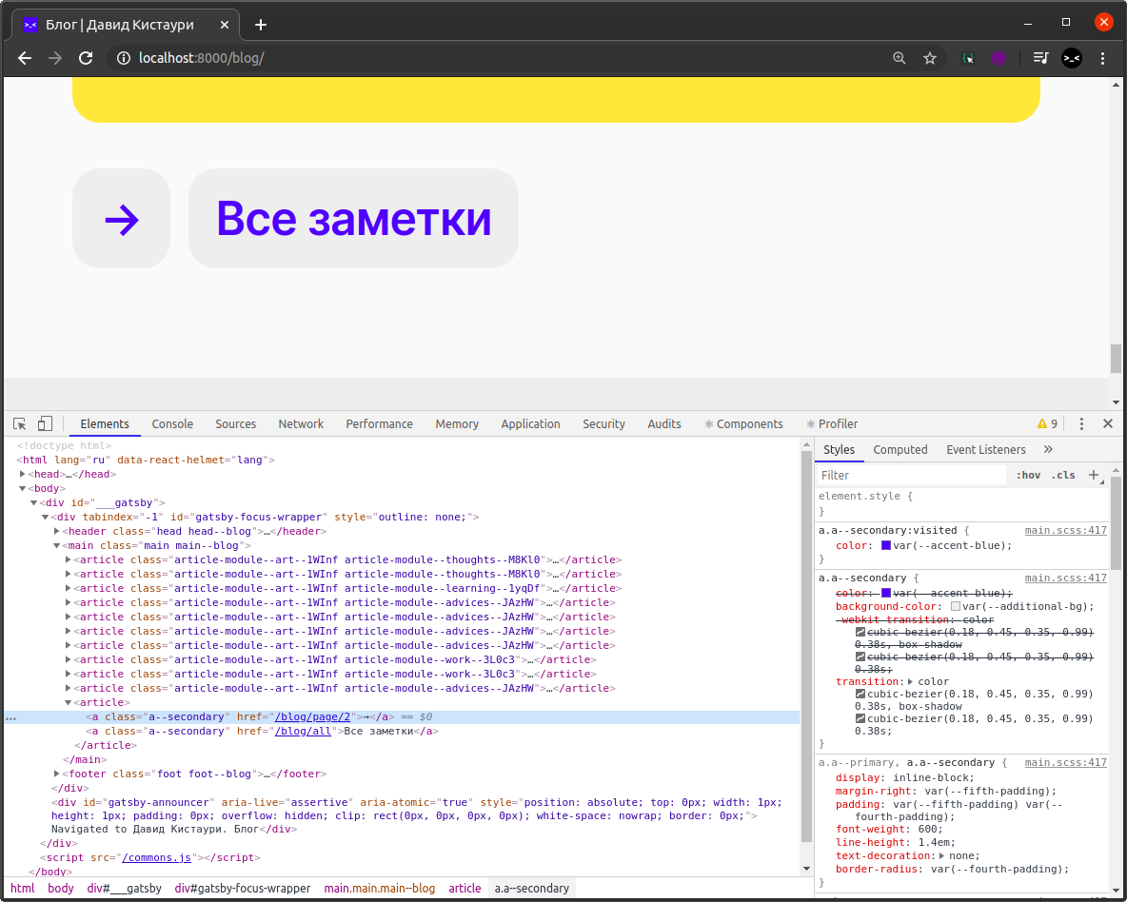Click the "Все заметки" link on the page

click(354, 218)
